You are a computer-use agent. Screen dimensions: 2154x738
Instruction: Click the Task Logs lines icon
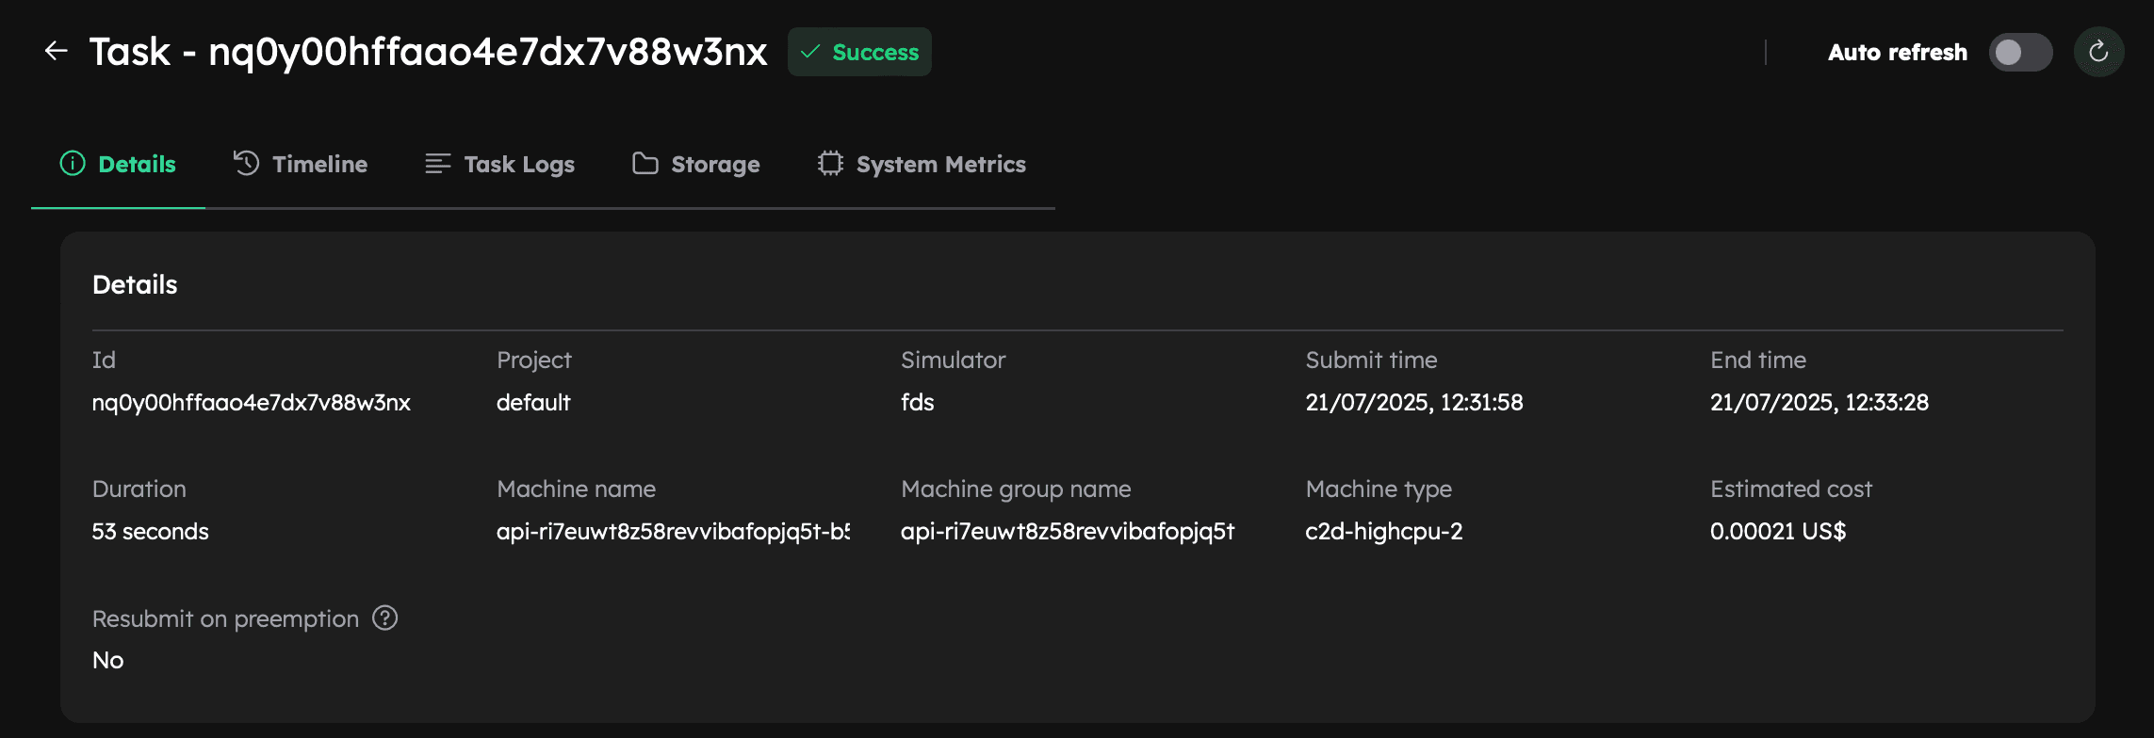pos(437,164)
